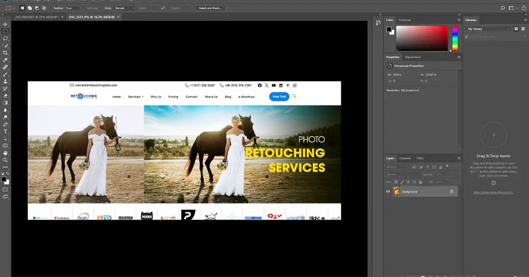Open the Color panel options menu
This screenshot has width=529, height=277.
coord(459,20)
